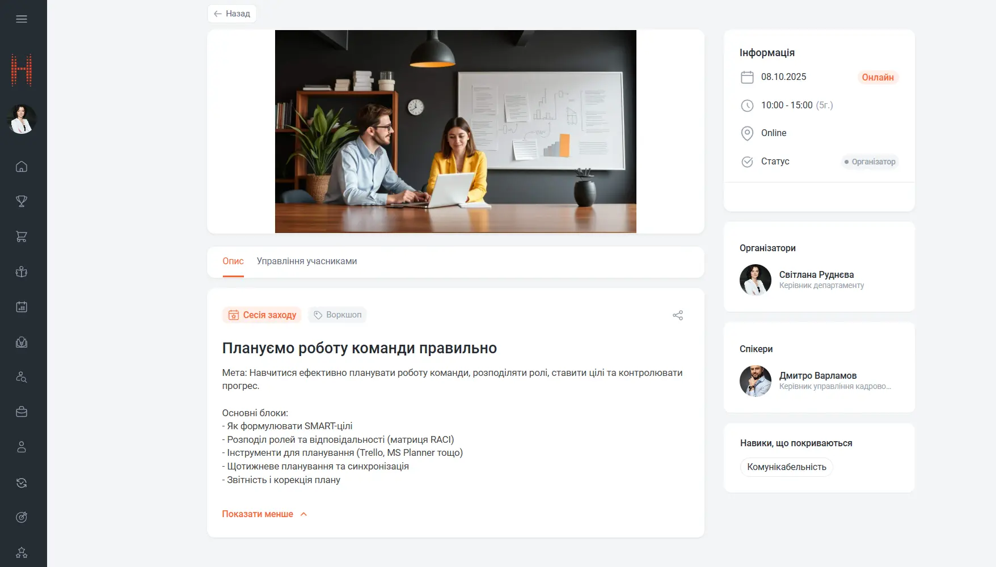Click the Комунікабельність skill chip
This screenshot has height=567, width=996.
786,467
